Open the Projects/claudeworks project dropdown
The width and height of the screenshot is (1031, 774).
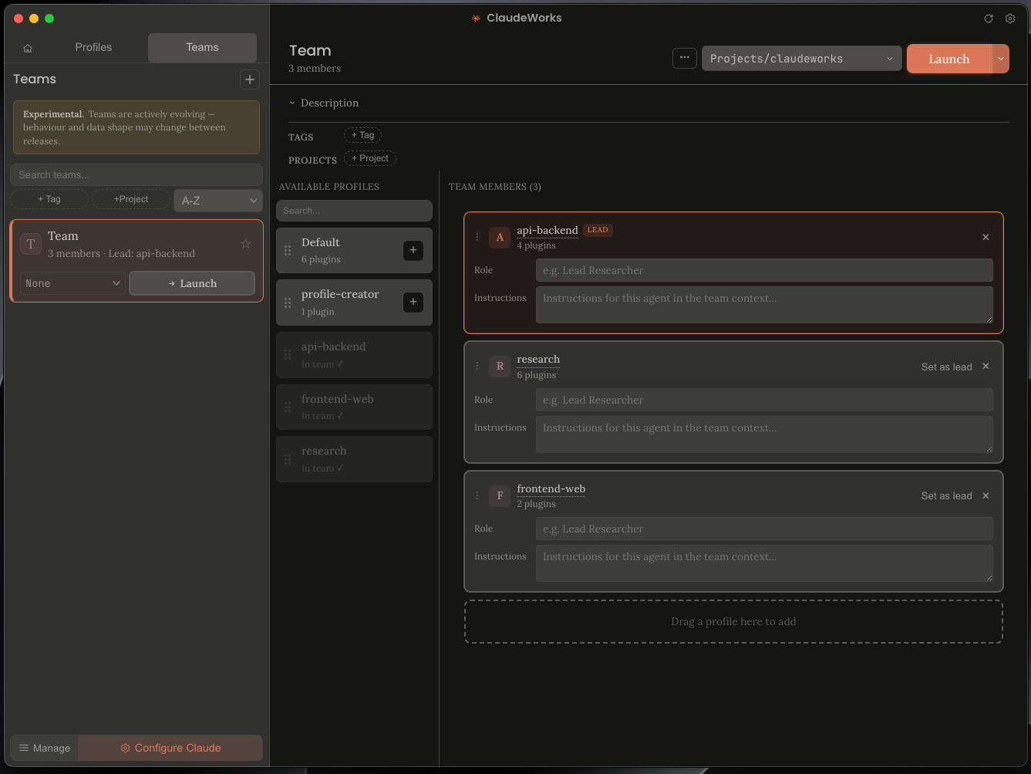(800, 58)
